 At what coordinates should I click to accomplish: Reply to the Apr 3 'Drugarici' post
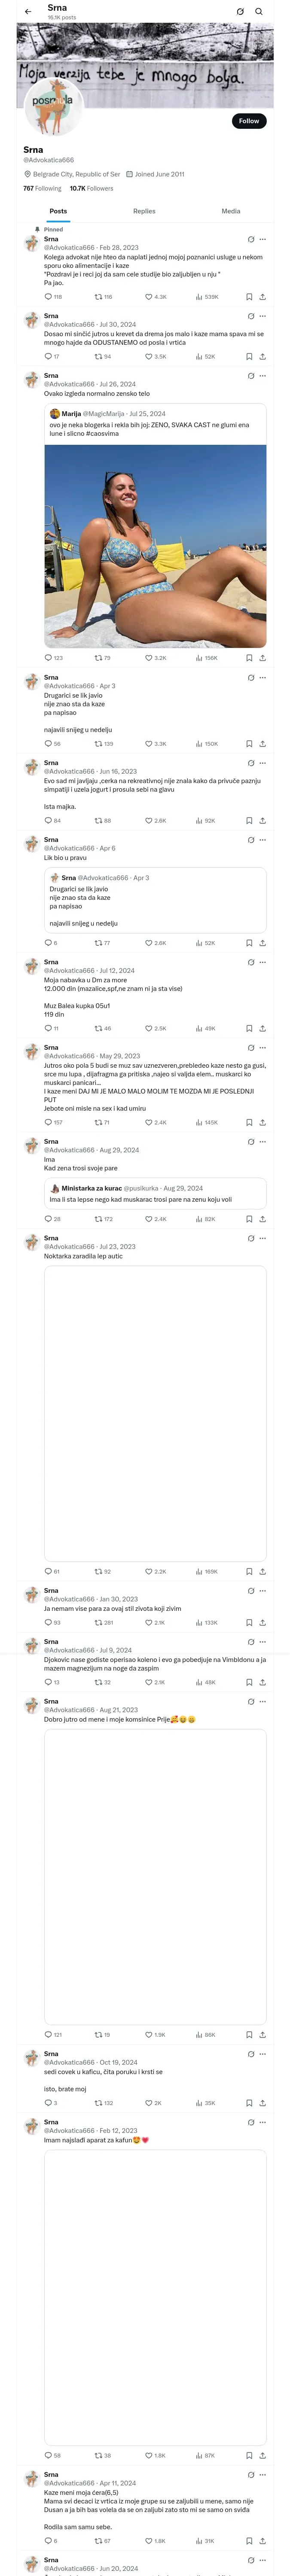(x=48, y=744)
